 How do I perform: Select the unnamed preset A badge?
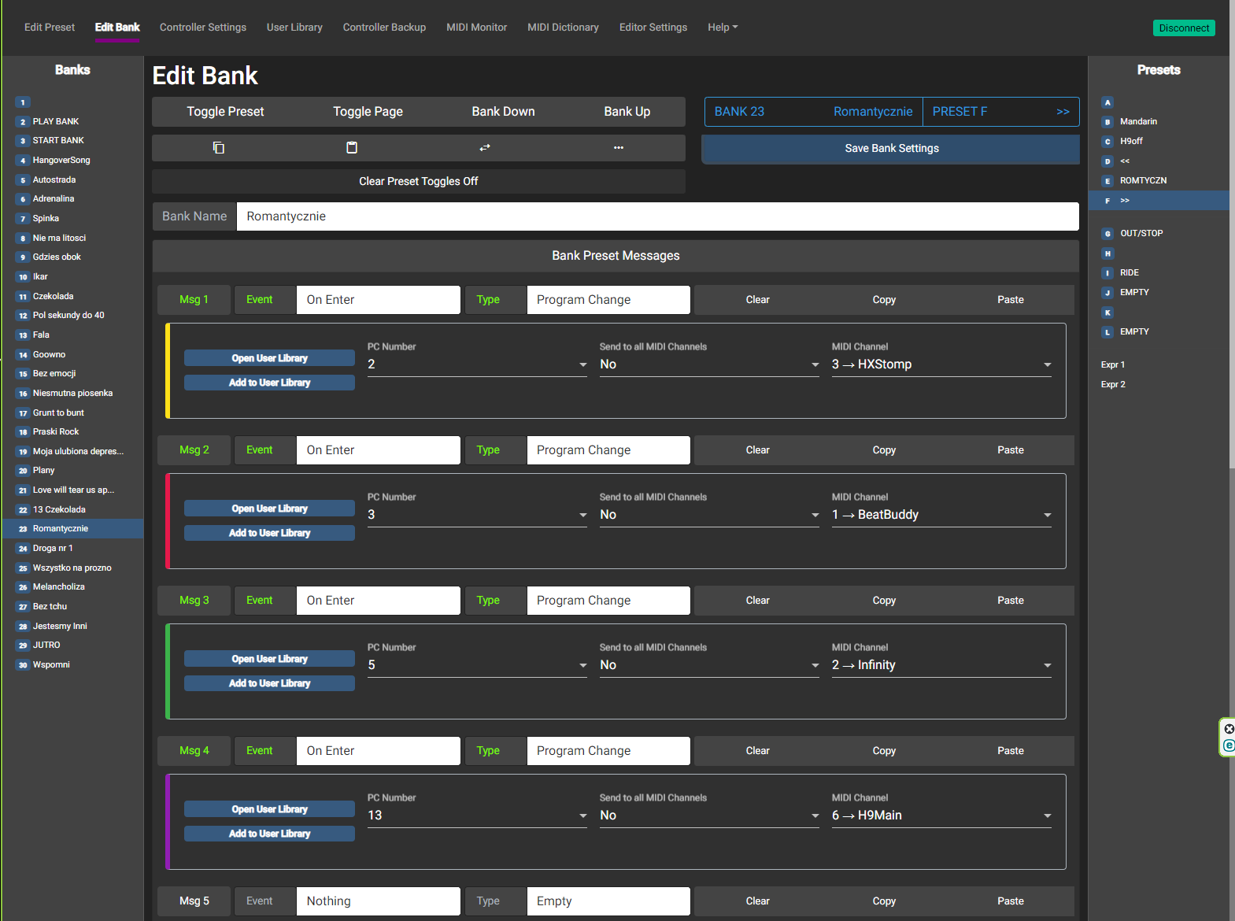[1107, 102]
